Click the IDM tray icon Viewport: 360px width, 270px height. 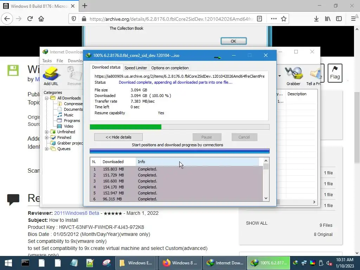295,263
